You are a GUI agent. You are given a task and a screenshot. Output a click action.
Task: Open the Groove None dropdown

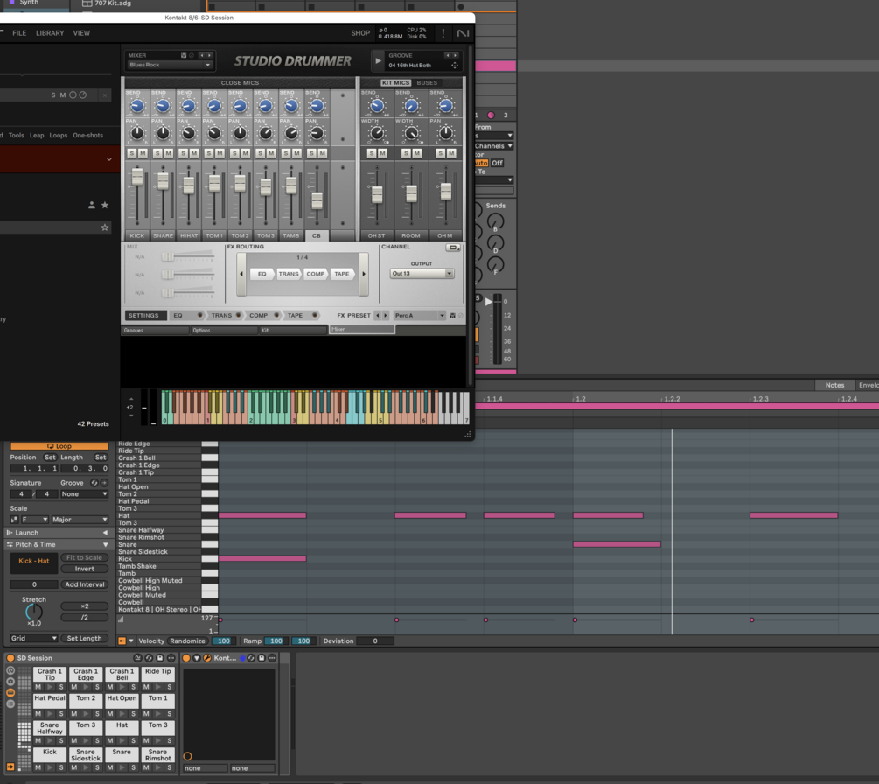pos(84,494)
